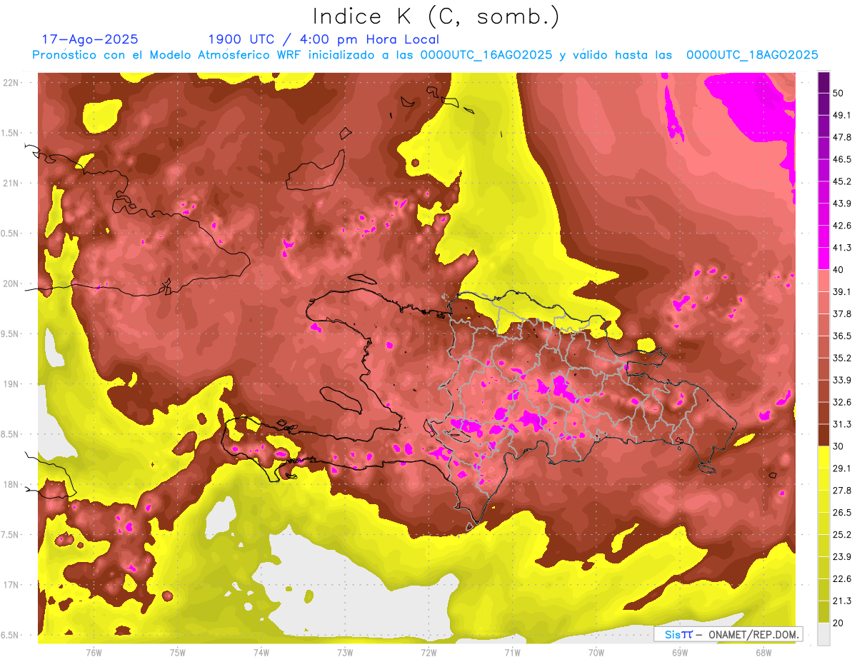Pick the bright yellow swatch between 29.1 and 30
This screenshot has width=857, height=662.
pos(823,458)
